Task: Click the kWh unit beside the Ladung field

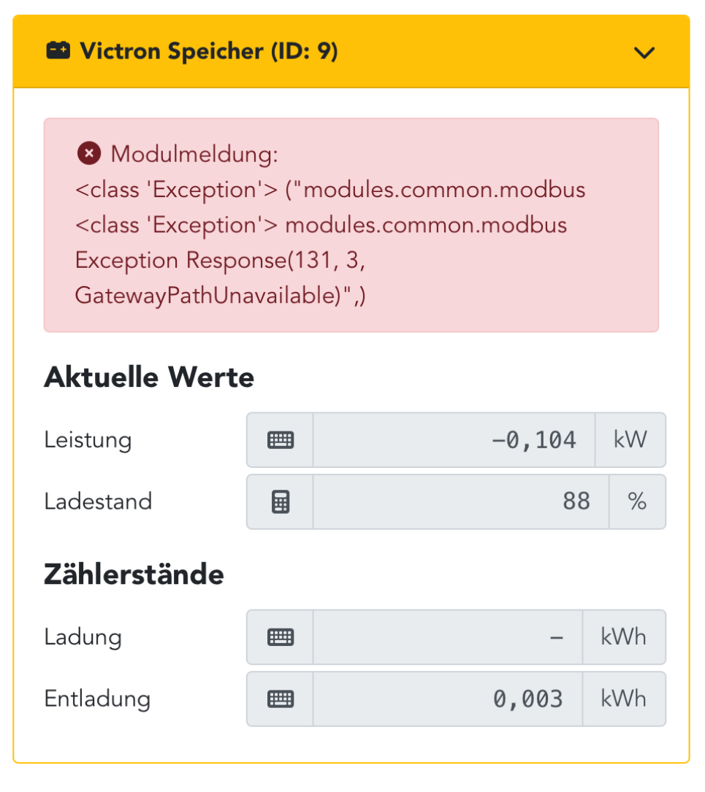Action: (x=623, y=637)
